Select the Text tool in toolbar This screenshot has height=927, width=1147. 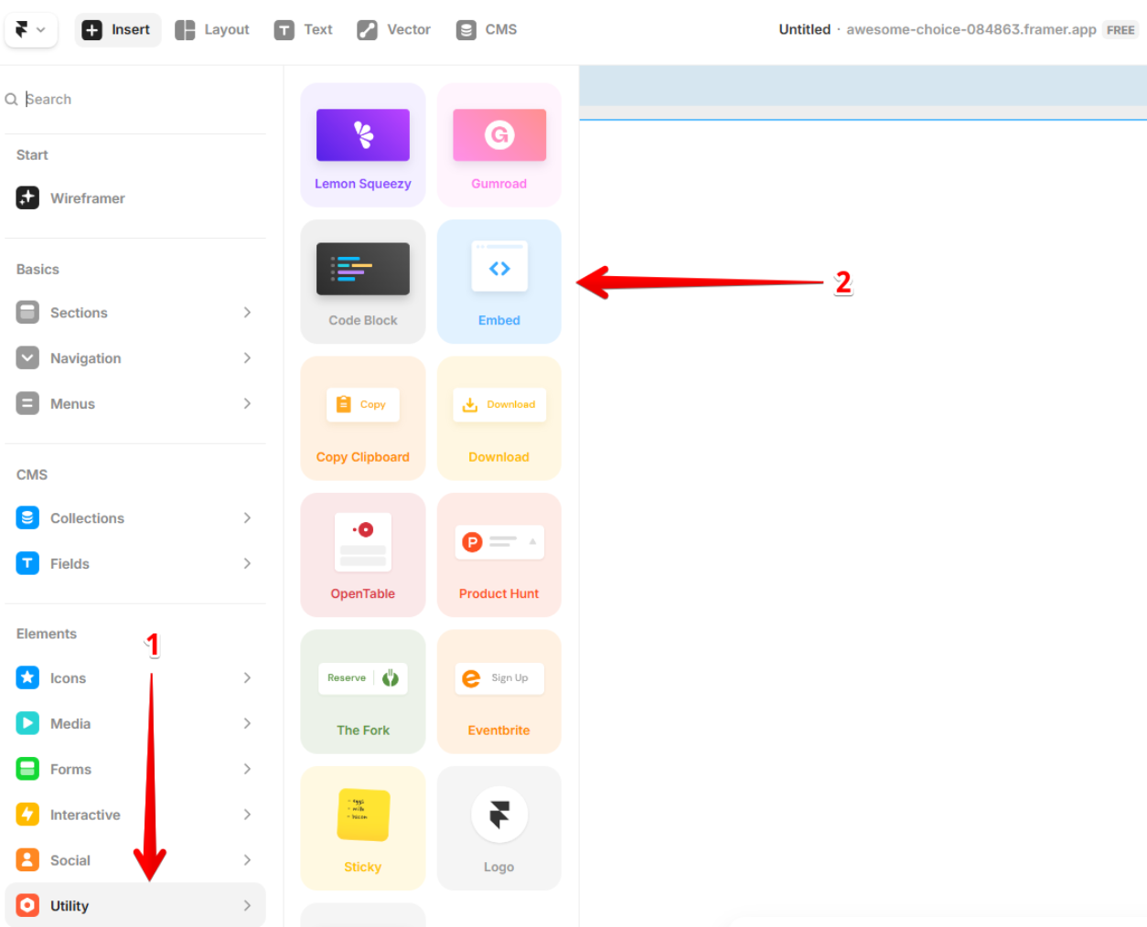[x=304, y=30]
